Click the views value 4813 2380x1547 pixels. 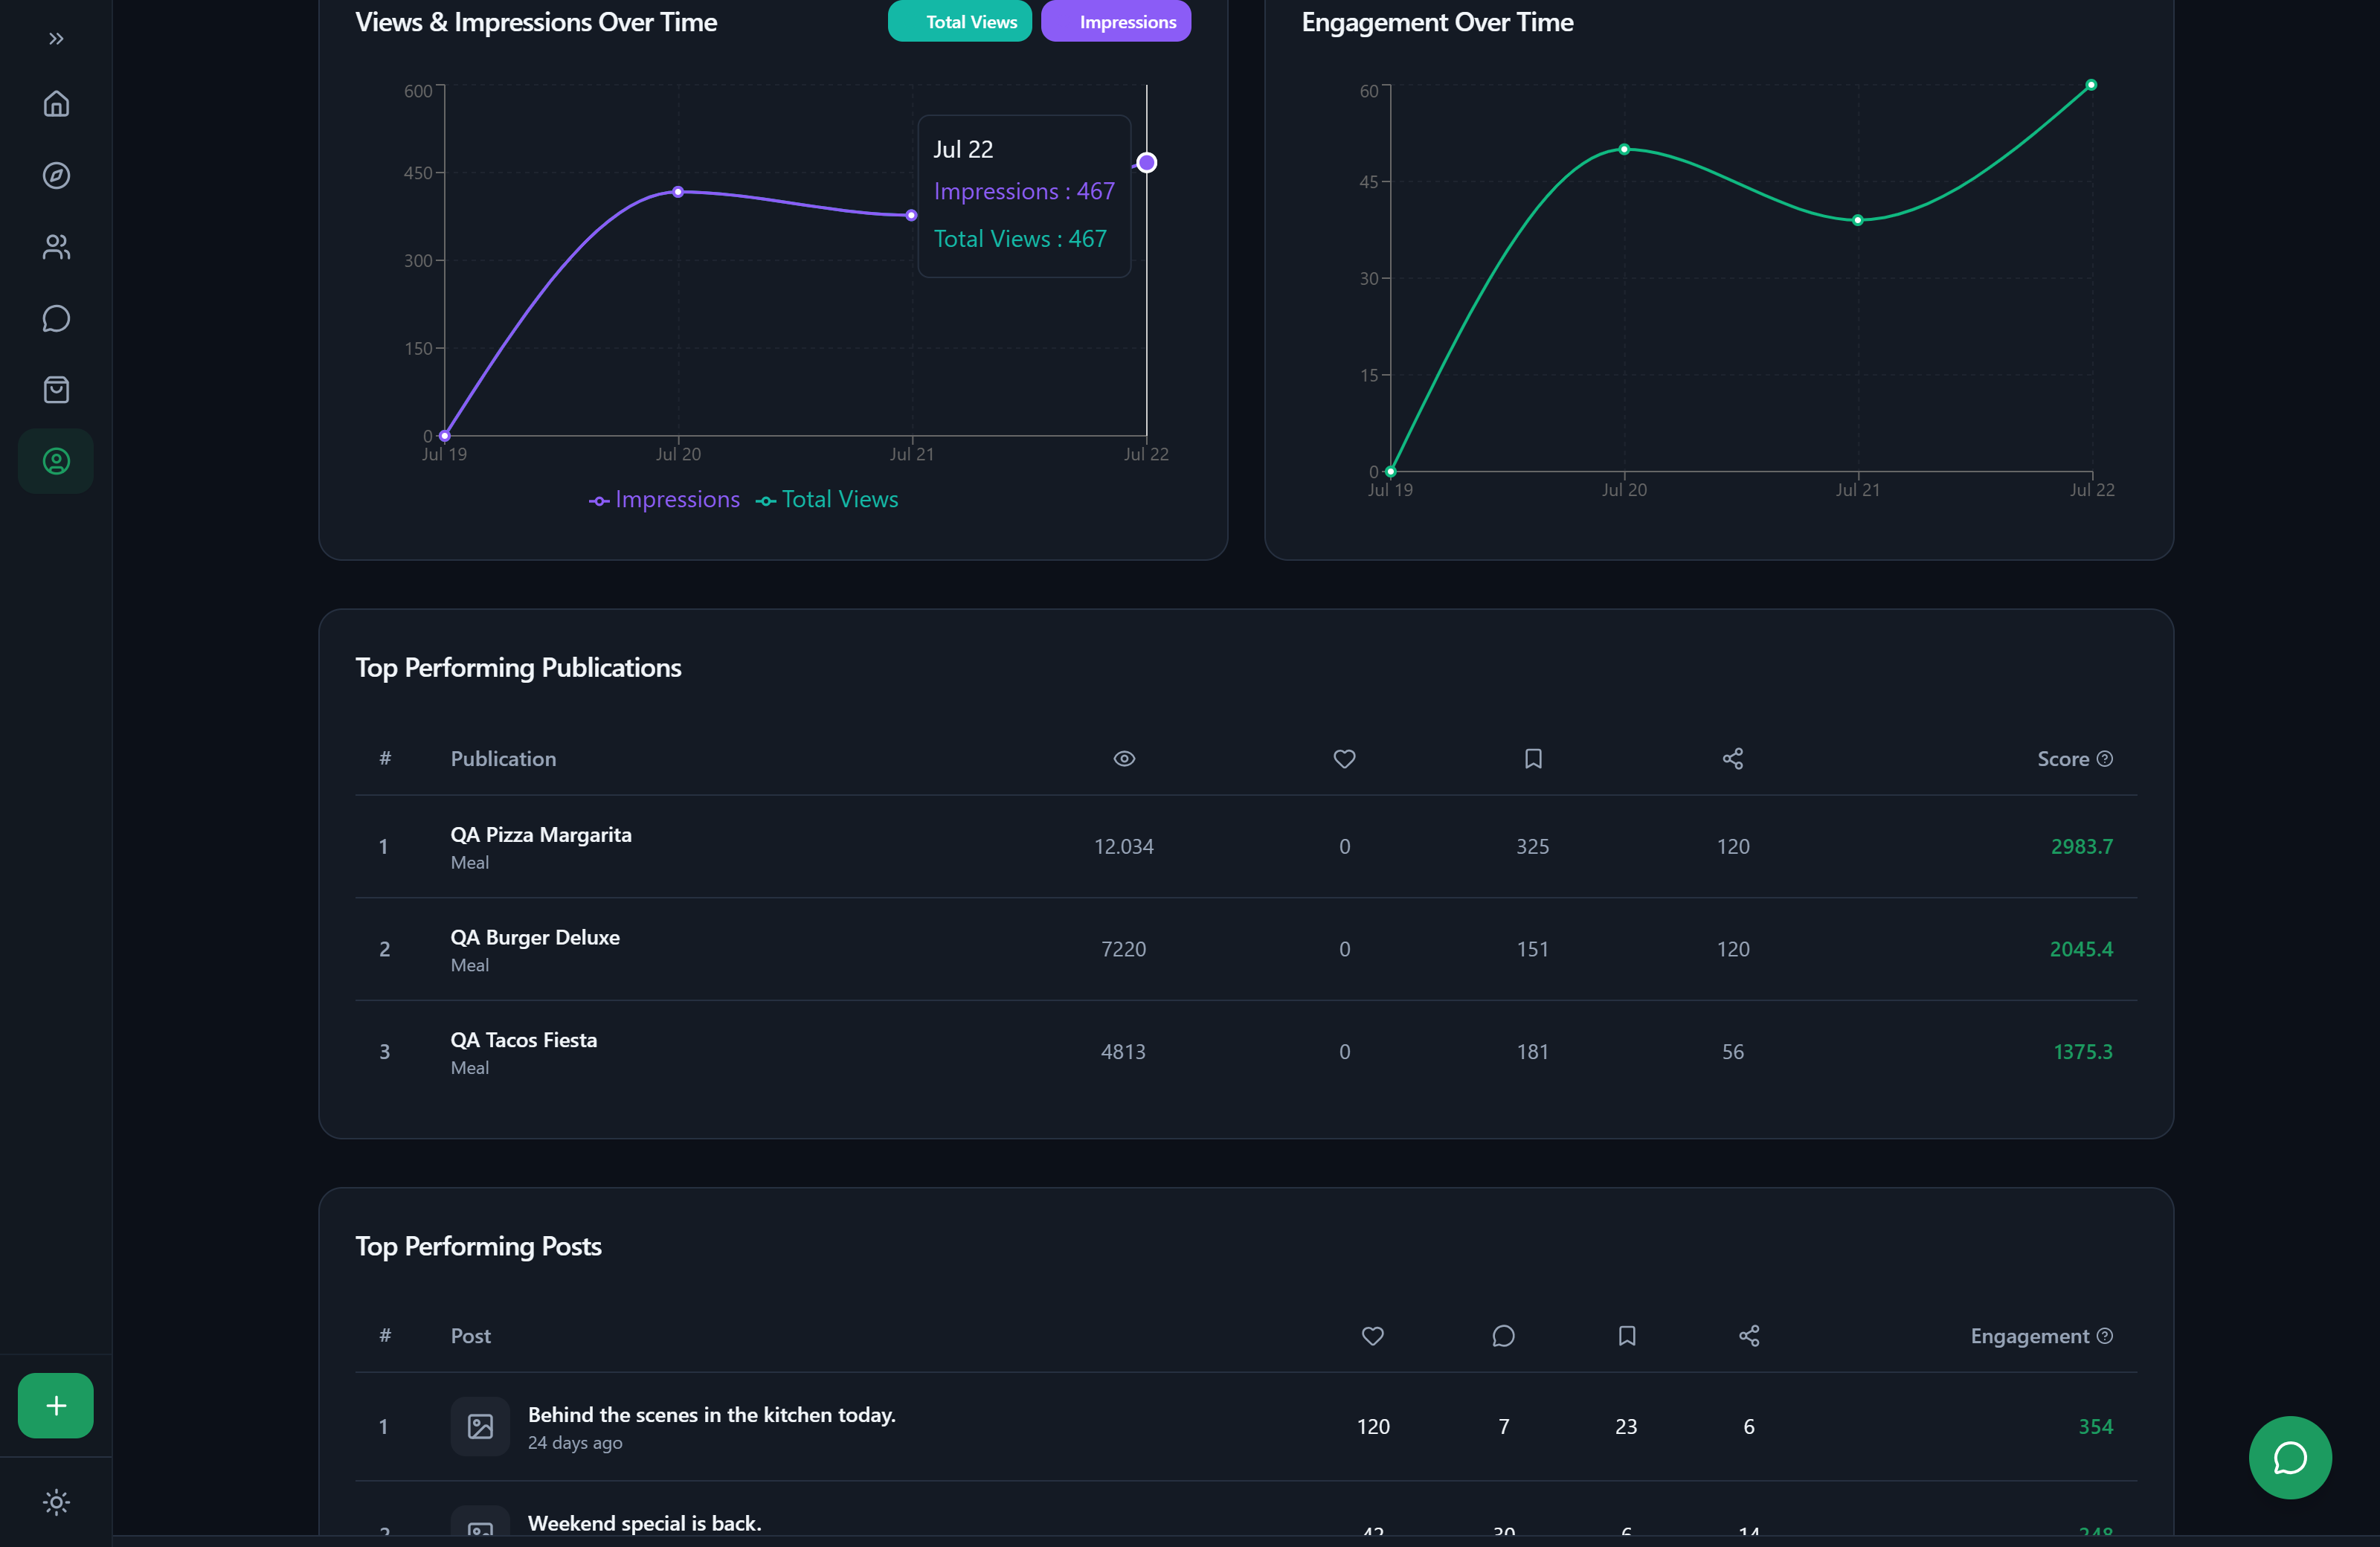point(1124,1052)
